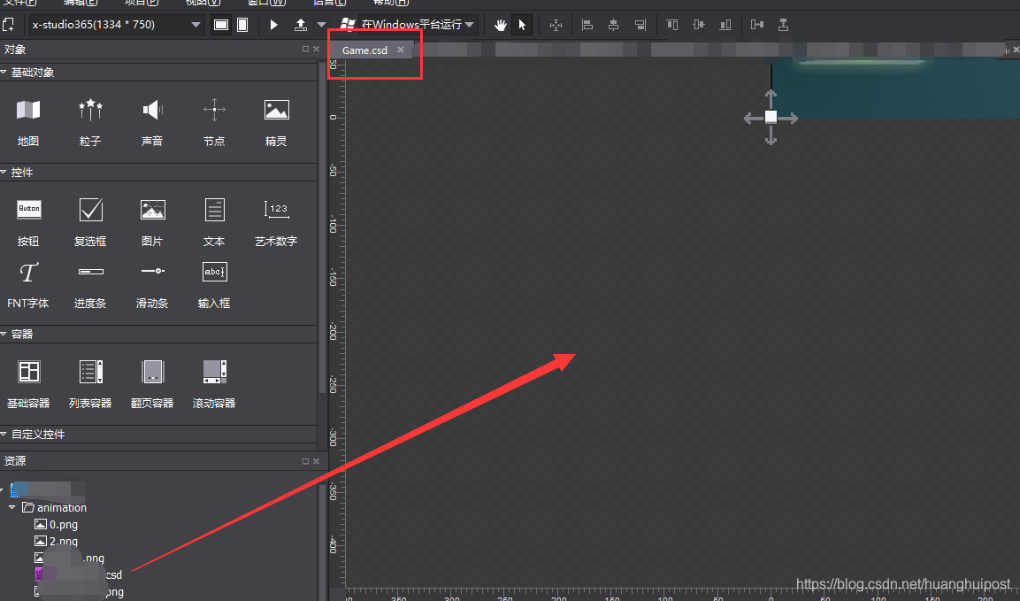
Task: Close the Game.csd tab
Action: pyautogui.click(x=401, y=50)
